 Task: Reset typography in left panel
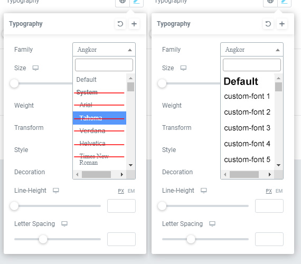(120, 24)
